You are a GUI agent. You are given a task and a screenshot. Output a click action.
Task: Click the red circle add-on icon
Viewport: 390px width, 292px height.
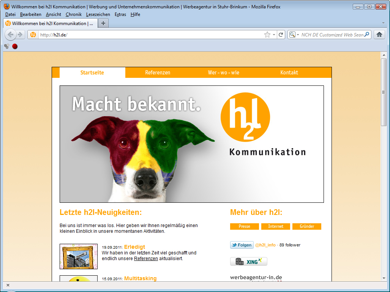point(15,46)
